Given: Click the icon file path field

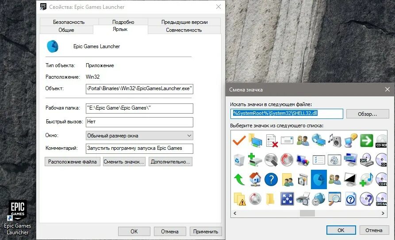Looking at the screenshot, I should coord(287,114).
